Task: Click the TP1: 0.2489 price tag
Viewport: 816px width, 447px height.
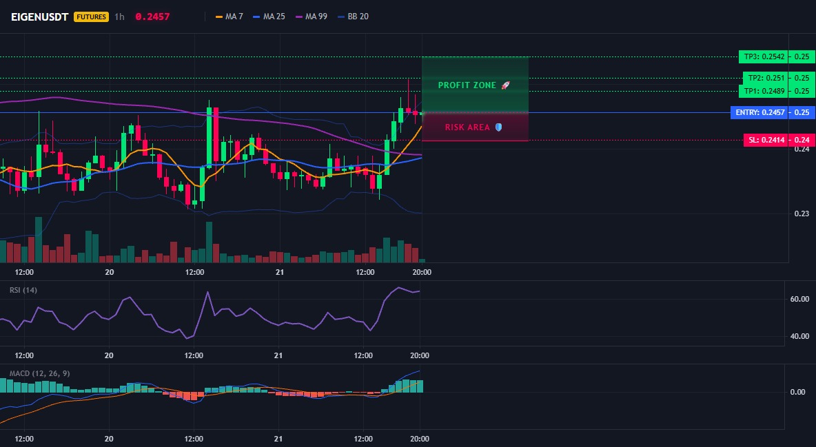Action: (764, 91)
